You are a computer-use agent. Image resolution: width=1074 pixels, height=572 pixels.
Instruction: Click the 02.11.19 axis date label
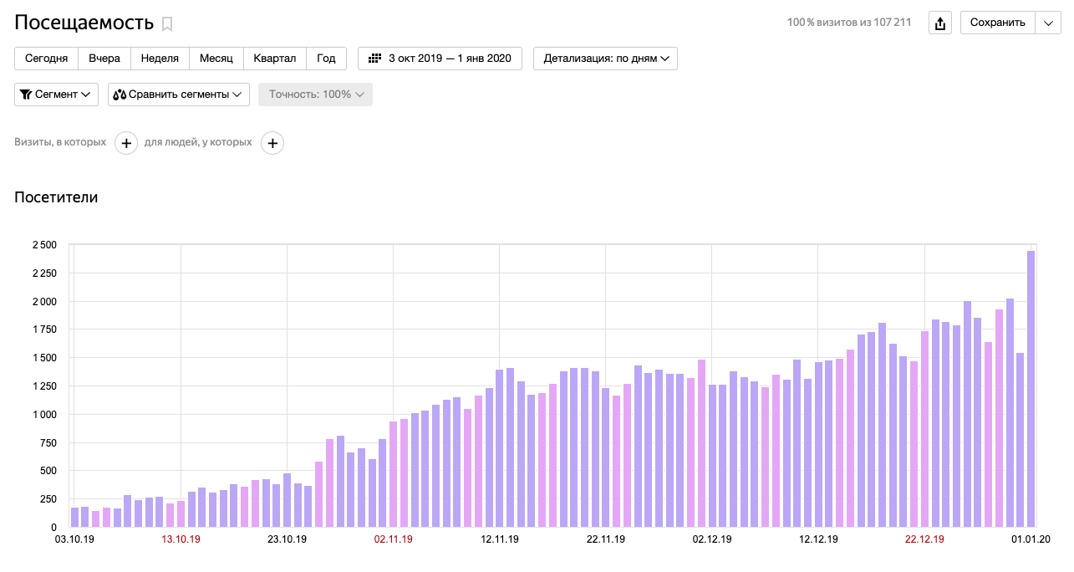click(393, 539)
